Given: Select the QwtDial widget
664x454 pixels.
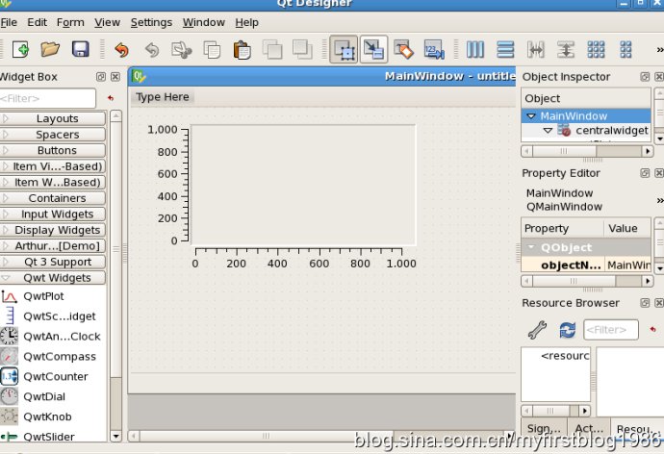Looking at the screenshot, I should (x=44, y=397).
